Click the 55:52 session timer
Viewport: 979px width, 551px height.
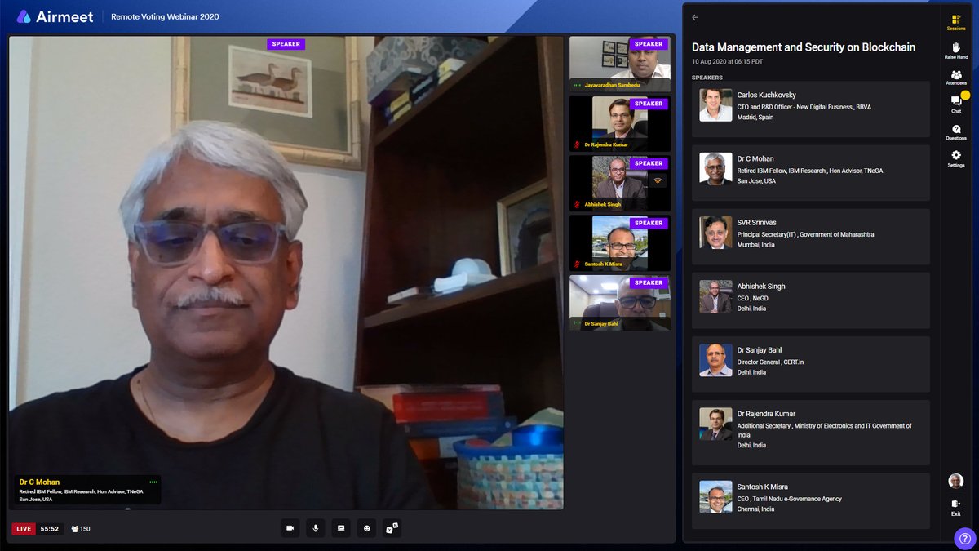point(50,529)
